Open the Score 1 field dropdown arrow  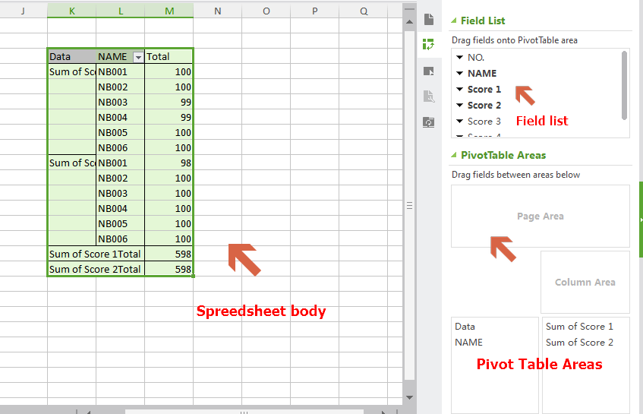[x=460, y=90]
